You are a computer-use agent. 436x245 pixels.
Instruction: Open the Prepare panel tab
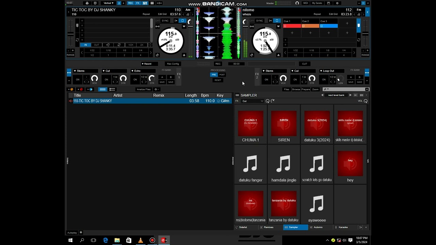[306, 89]
